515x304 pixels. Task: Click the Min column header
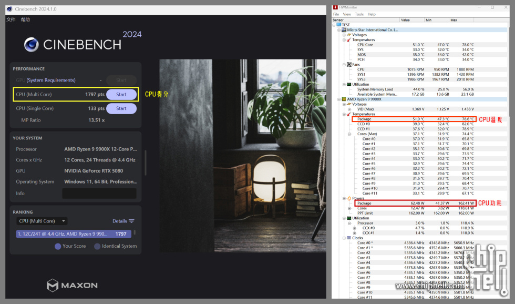click(x=437, y=20)
